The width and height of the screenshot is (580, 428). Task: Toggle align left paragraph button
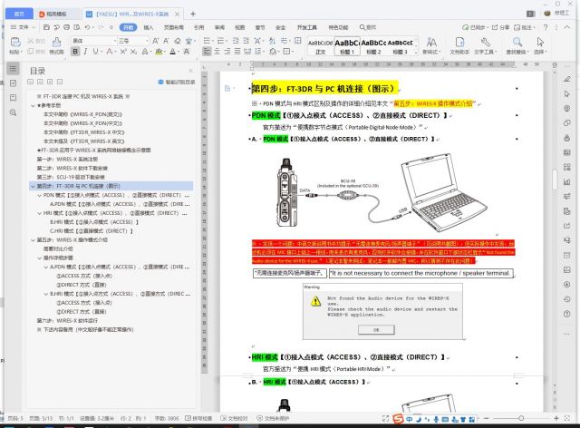coord(207,52)
